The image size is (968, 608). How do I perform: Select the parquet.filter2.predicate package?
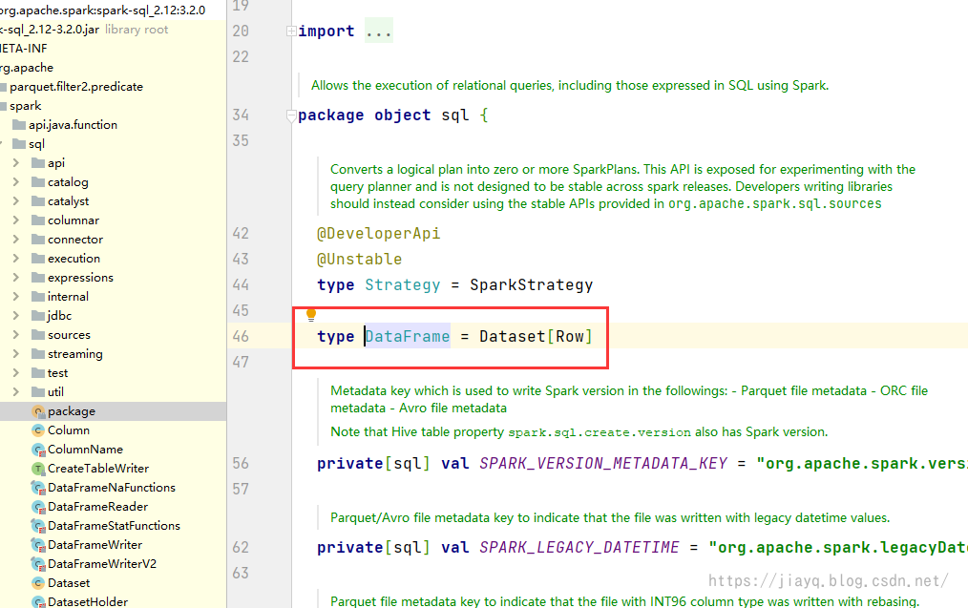pos(76,87)
